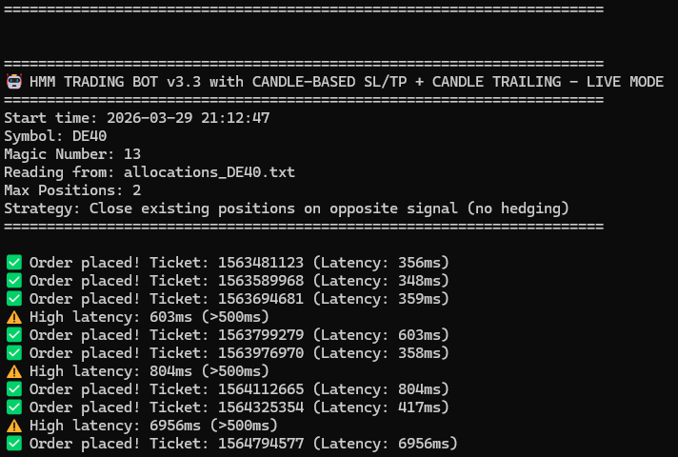This screenshot has height=457, width=678.
Task: Click the warning icon for 804ms high latency
Action: (x=14, y=371)
